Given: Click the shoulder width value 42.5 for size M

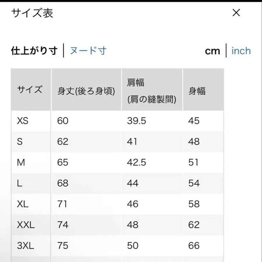Looking at the screenshot, I should click(x=135, y=162).
